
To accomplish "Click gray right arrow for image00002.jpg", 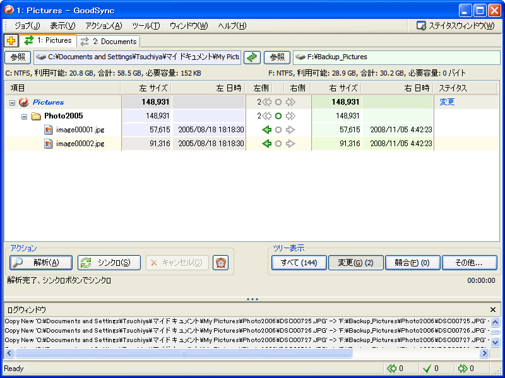I will (x=290, y=144).
